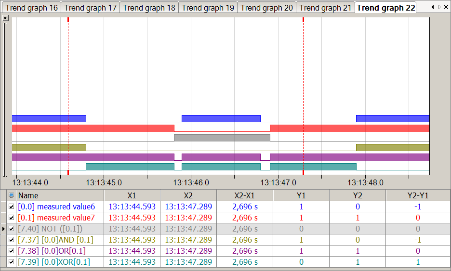This screenshot has width=451, height=271.
Task: Close the trend graph panel with the X button
Action: click(x=5, y=18)
